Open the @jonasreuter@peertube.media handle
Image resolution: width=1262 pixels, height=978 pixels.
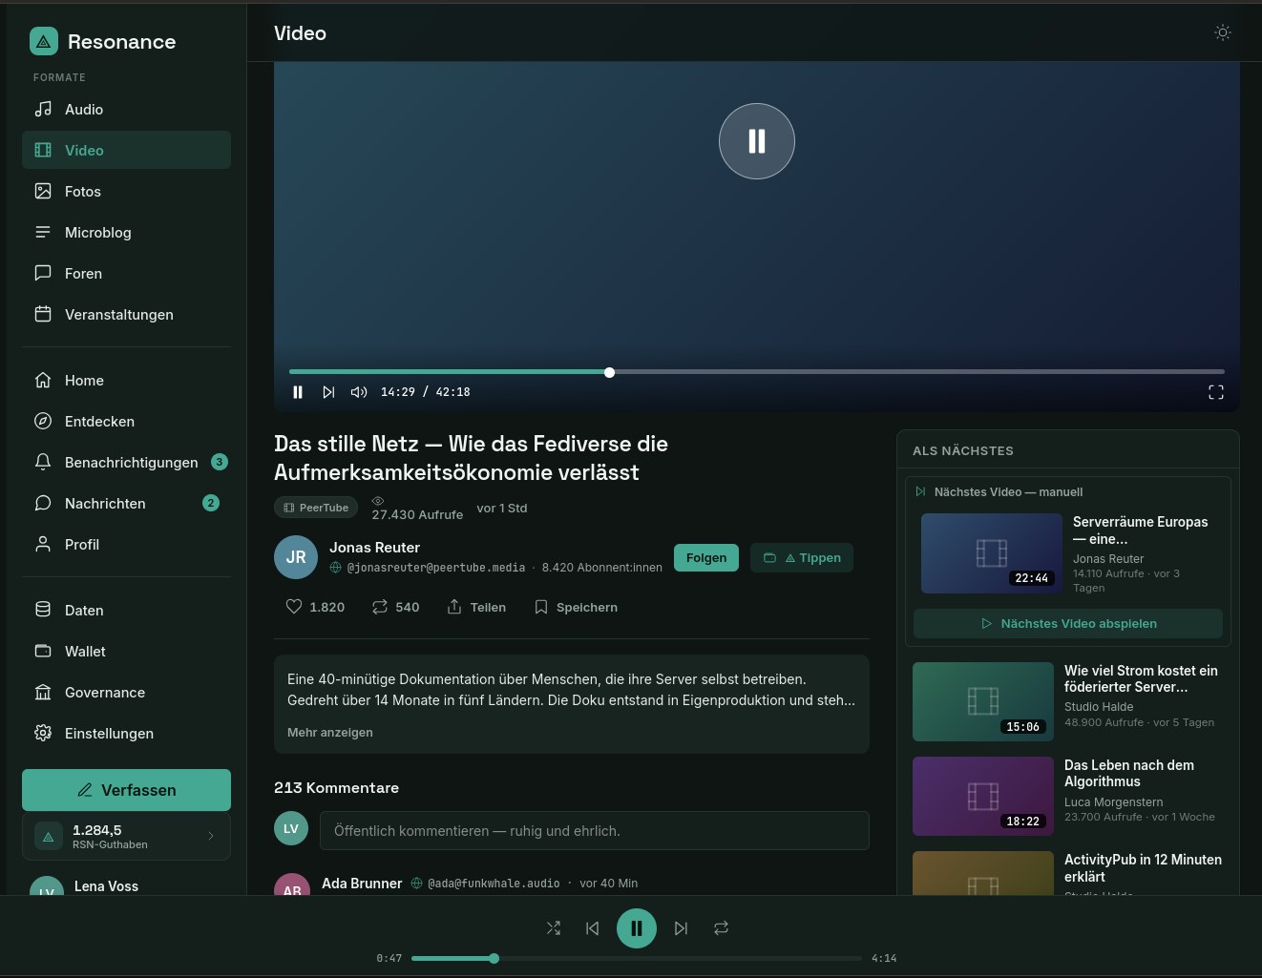pos(436,568)
